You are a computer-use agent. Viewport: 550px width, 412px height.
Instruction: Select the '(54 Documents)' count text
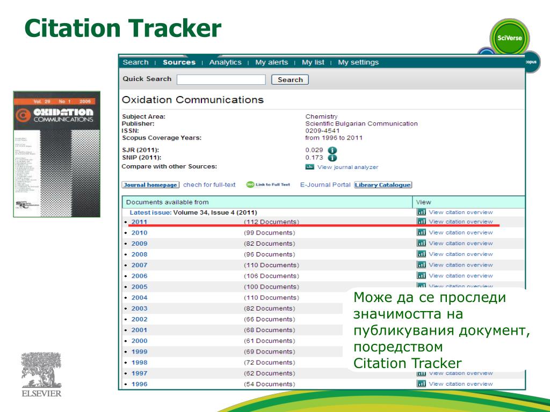[270, 384]
